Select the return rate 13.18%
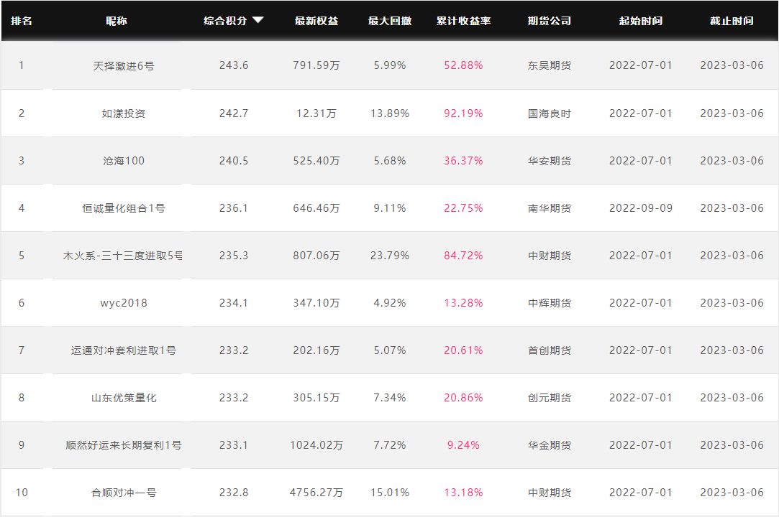 pyautogui.click(x=463, y=492)
